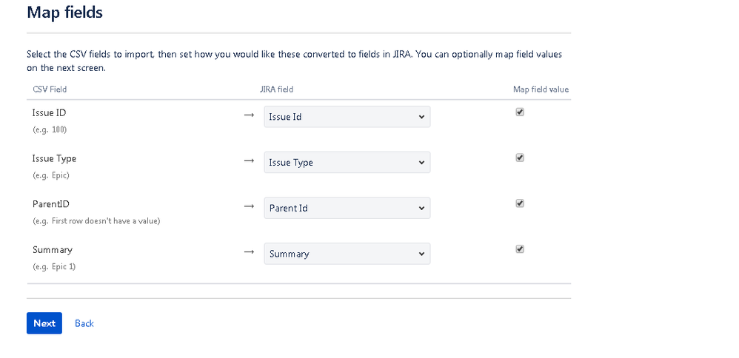The height and width of the screenshot is (358, 739).
Task: Click the CSV Field column header
Action: coord(50,89)
